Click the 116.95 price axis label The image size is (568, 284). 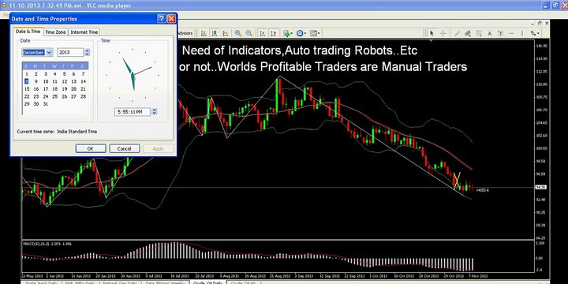(x=542, y=46)
